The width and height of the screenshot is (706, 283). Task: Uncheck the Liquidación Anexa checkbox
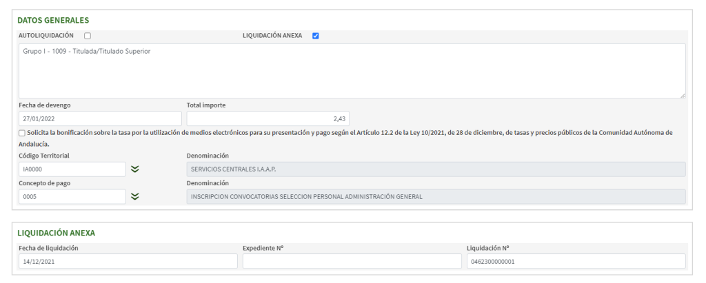coord(315,36)
